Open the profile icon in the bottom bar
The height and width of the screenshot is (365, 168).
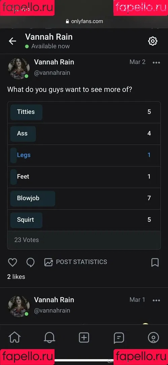tap(154, 337)
